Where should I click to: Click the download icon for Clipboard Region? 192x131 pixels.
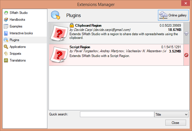pos(186,33)
